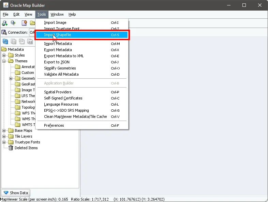Expand the Base Maps node
Image resolution: width=268 pixels, height=202 pixels.
coord(4,130)
